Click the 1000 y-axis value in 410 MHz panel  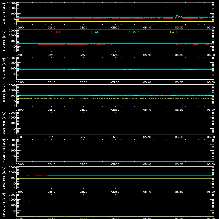(12, 36)
